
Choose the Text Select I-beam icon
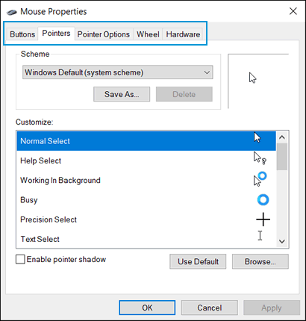260,235
